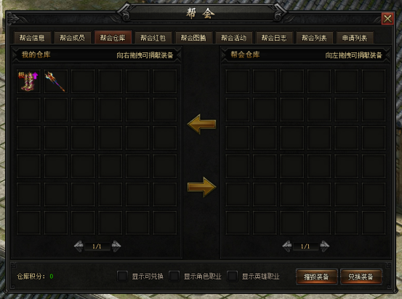402x299 pixels.
Task: Open the 帮会成员 tab
Action: 72,38
